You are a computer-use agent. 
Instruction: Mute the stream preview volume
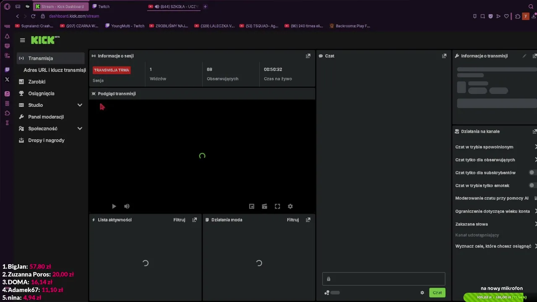(x=127, y=206)
